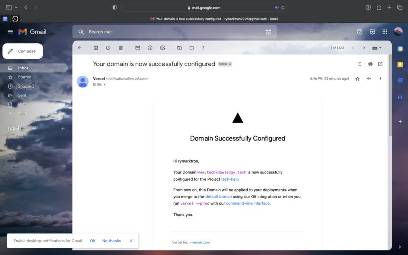
Task: Mark email as unread
Action: [138, 48]
